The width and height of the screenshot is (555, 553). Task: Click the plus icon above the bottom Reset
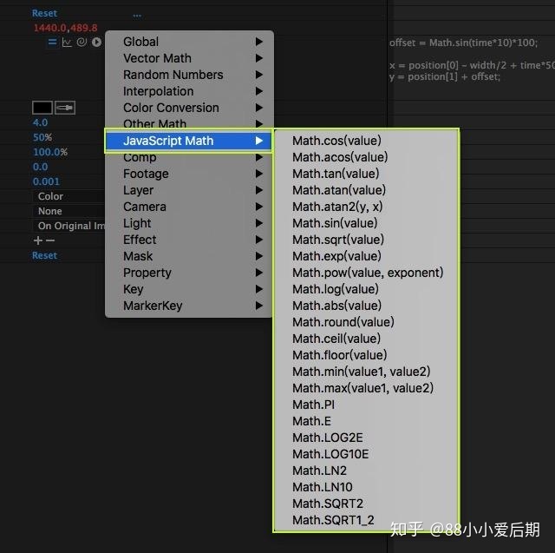38,240
